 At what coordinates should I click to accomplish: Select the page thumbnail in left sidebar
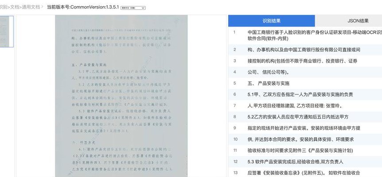(x=7, y=31)
